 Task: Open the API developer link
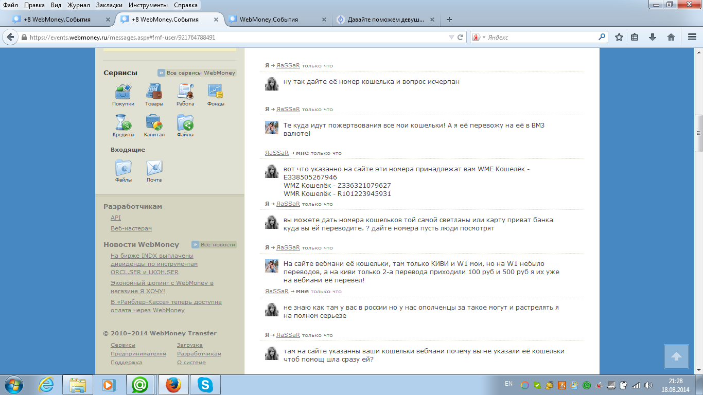116,218
